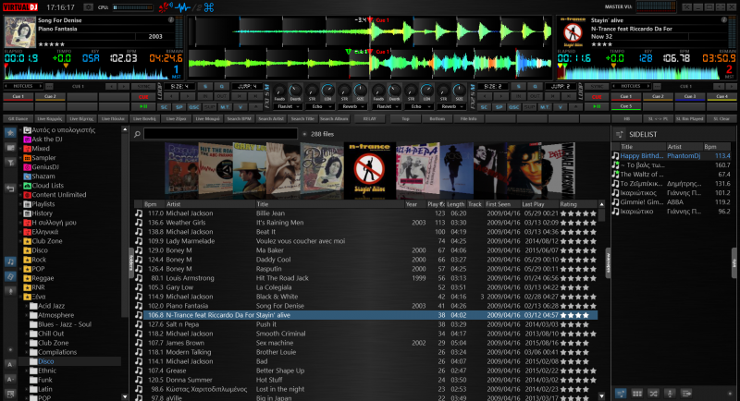Click the blue command-symbol icon
Screen dimensions: 740x401
[x=209, y=7]
